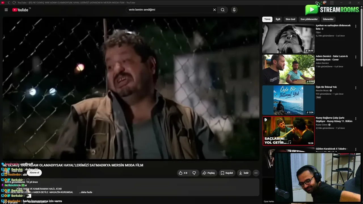Viewport: 363px width, 204px height.
Task: Go to YouTube home via logo
Action: click(x=20, y=10)
